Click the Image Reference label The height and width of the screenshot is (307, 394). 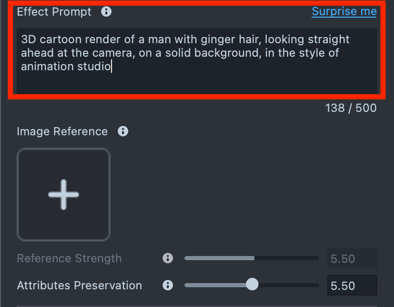click(62, 132)
